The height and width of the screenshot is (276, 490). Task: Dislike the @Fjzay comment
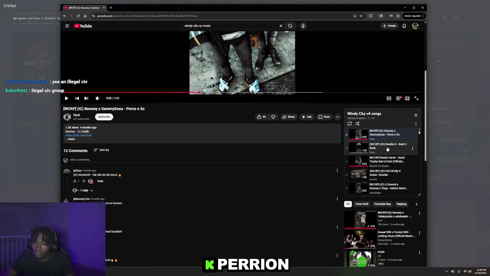tap(84, 181)
